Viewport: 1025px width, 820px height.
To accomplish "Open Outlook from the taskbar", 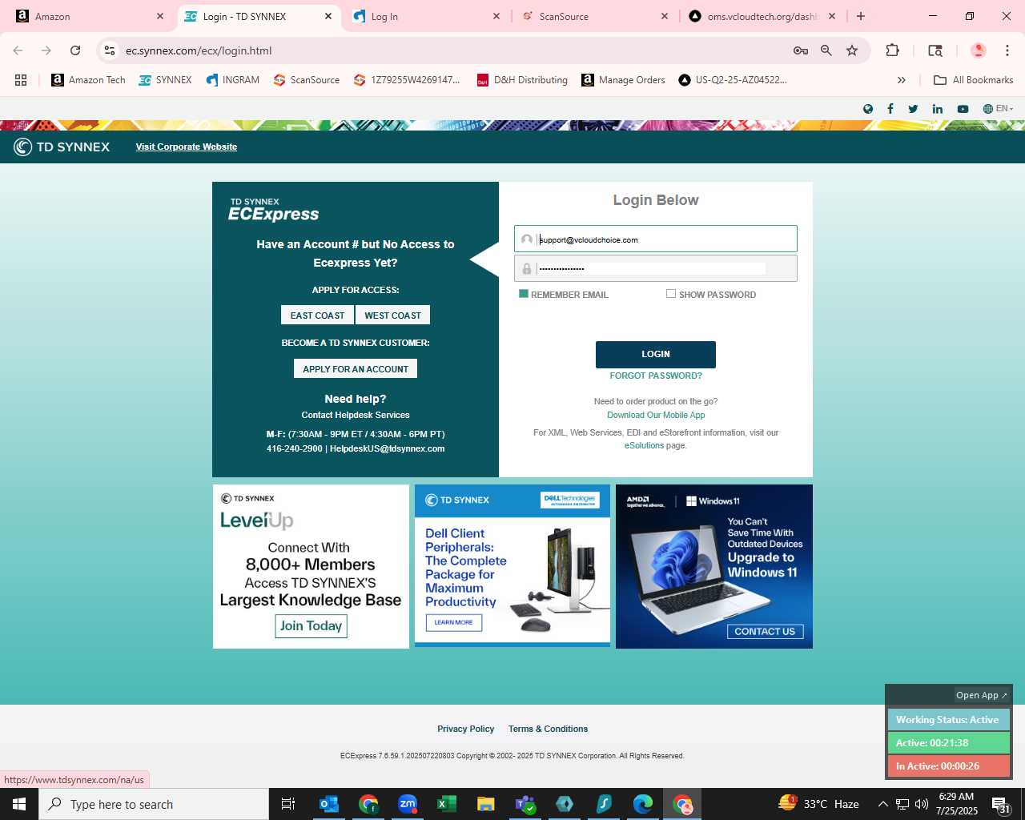I will point(329,804).
